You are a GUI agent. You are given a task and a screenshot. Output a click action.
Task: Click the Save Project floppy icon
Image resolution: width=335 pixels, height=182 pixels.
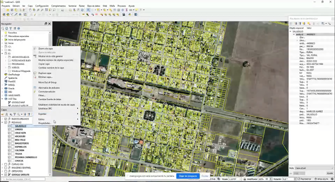12,10
